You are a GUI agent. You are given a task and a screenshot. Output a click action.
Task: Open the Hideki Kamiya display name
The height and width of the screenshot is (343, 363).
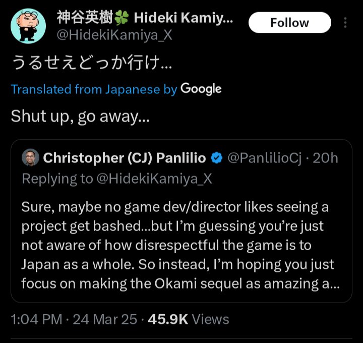[184, 19]
